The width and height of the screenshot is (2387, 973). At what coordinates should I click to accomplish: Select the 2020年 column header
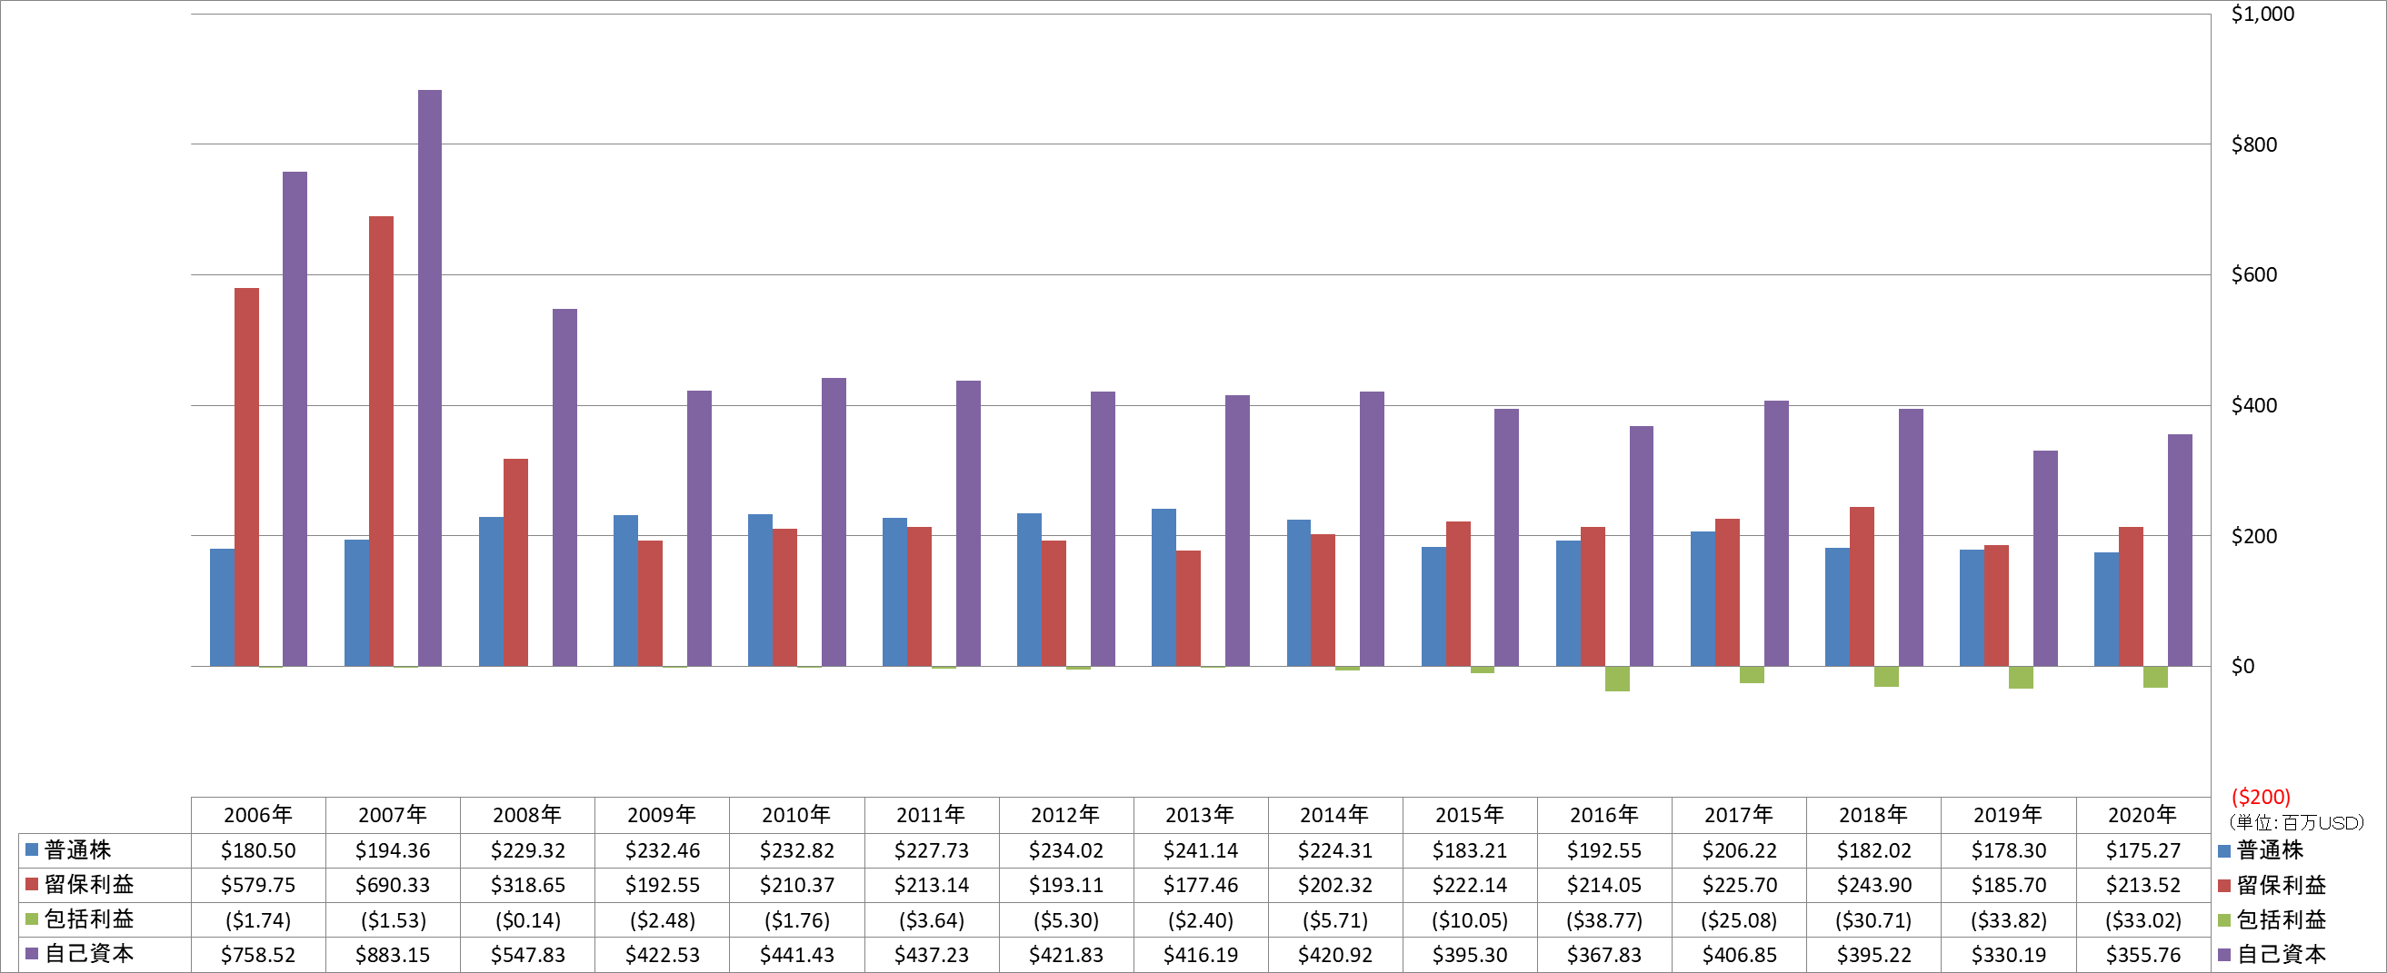(x=2142, y=815)
